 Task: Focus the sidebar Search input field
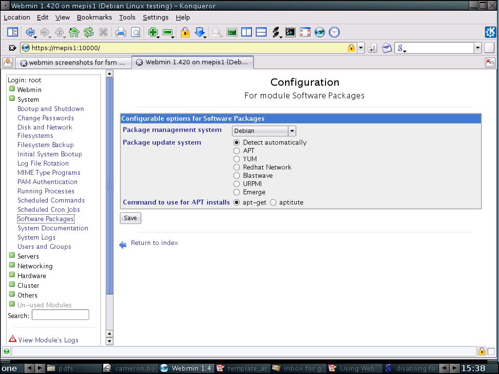click(x=60, y=315)
